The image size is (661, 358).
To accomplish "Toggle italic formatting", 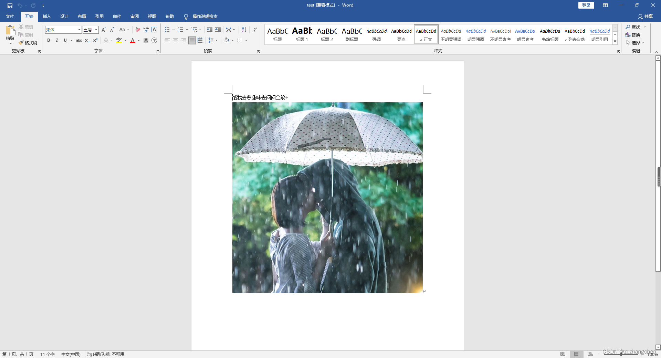I will point(57,40).
